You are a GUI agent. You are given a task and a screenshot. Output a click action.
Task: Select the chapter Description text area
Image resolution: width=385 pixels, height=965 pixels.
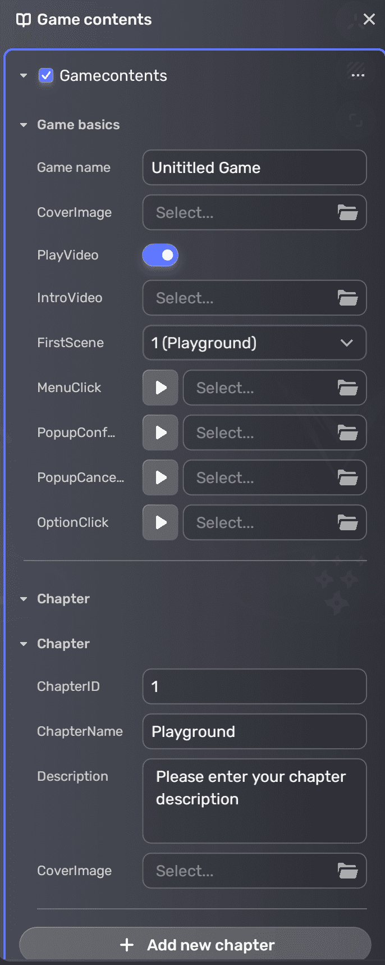[254, 800]
